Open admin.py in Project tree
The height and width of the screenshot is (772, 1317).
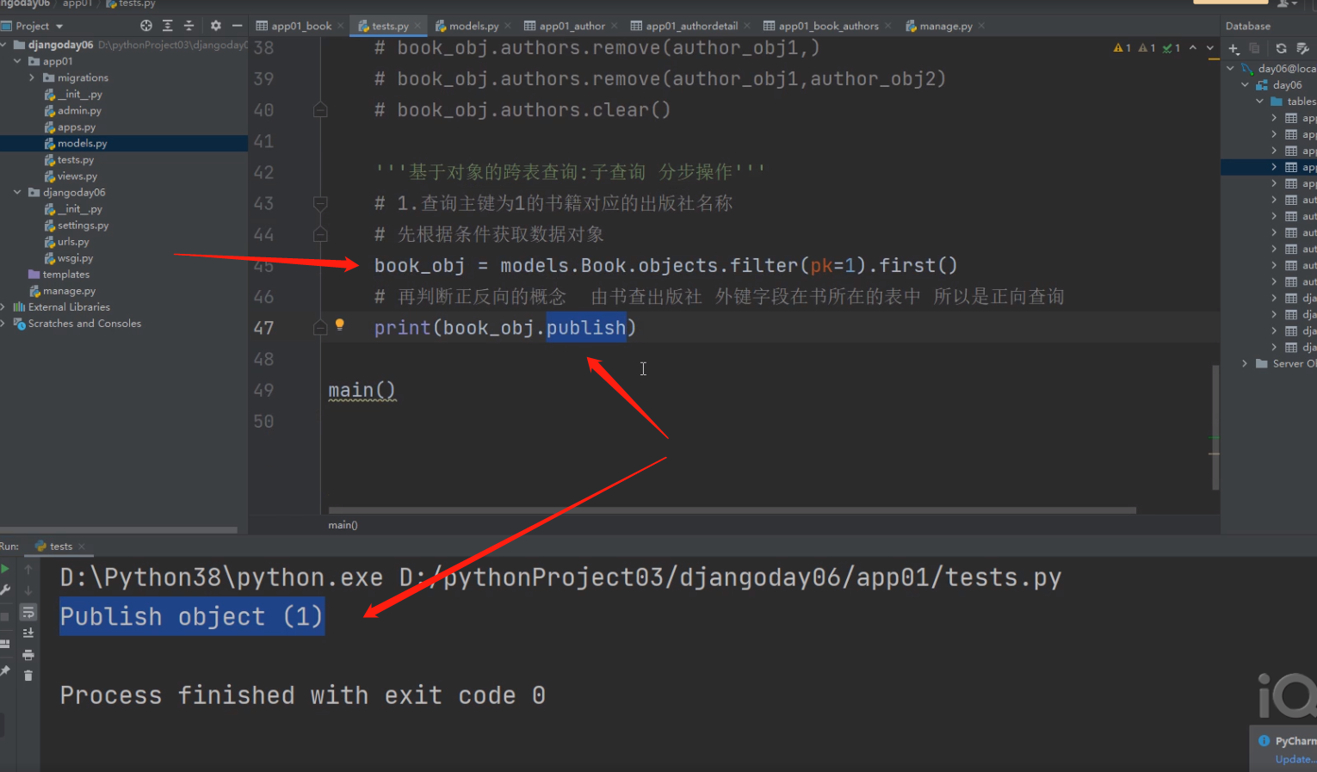point(79,110)
